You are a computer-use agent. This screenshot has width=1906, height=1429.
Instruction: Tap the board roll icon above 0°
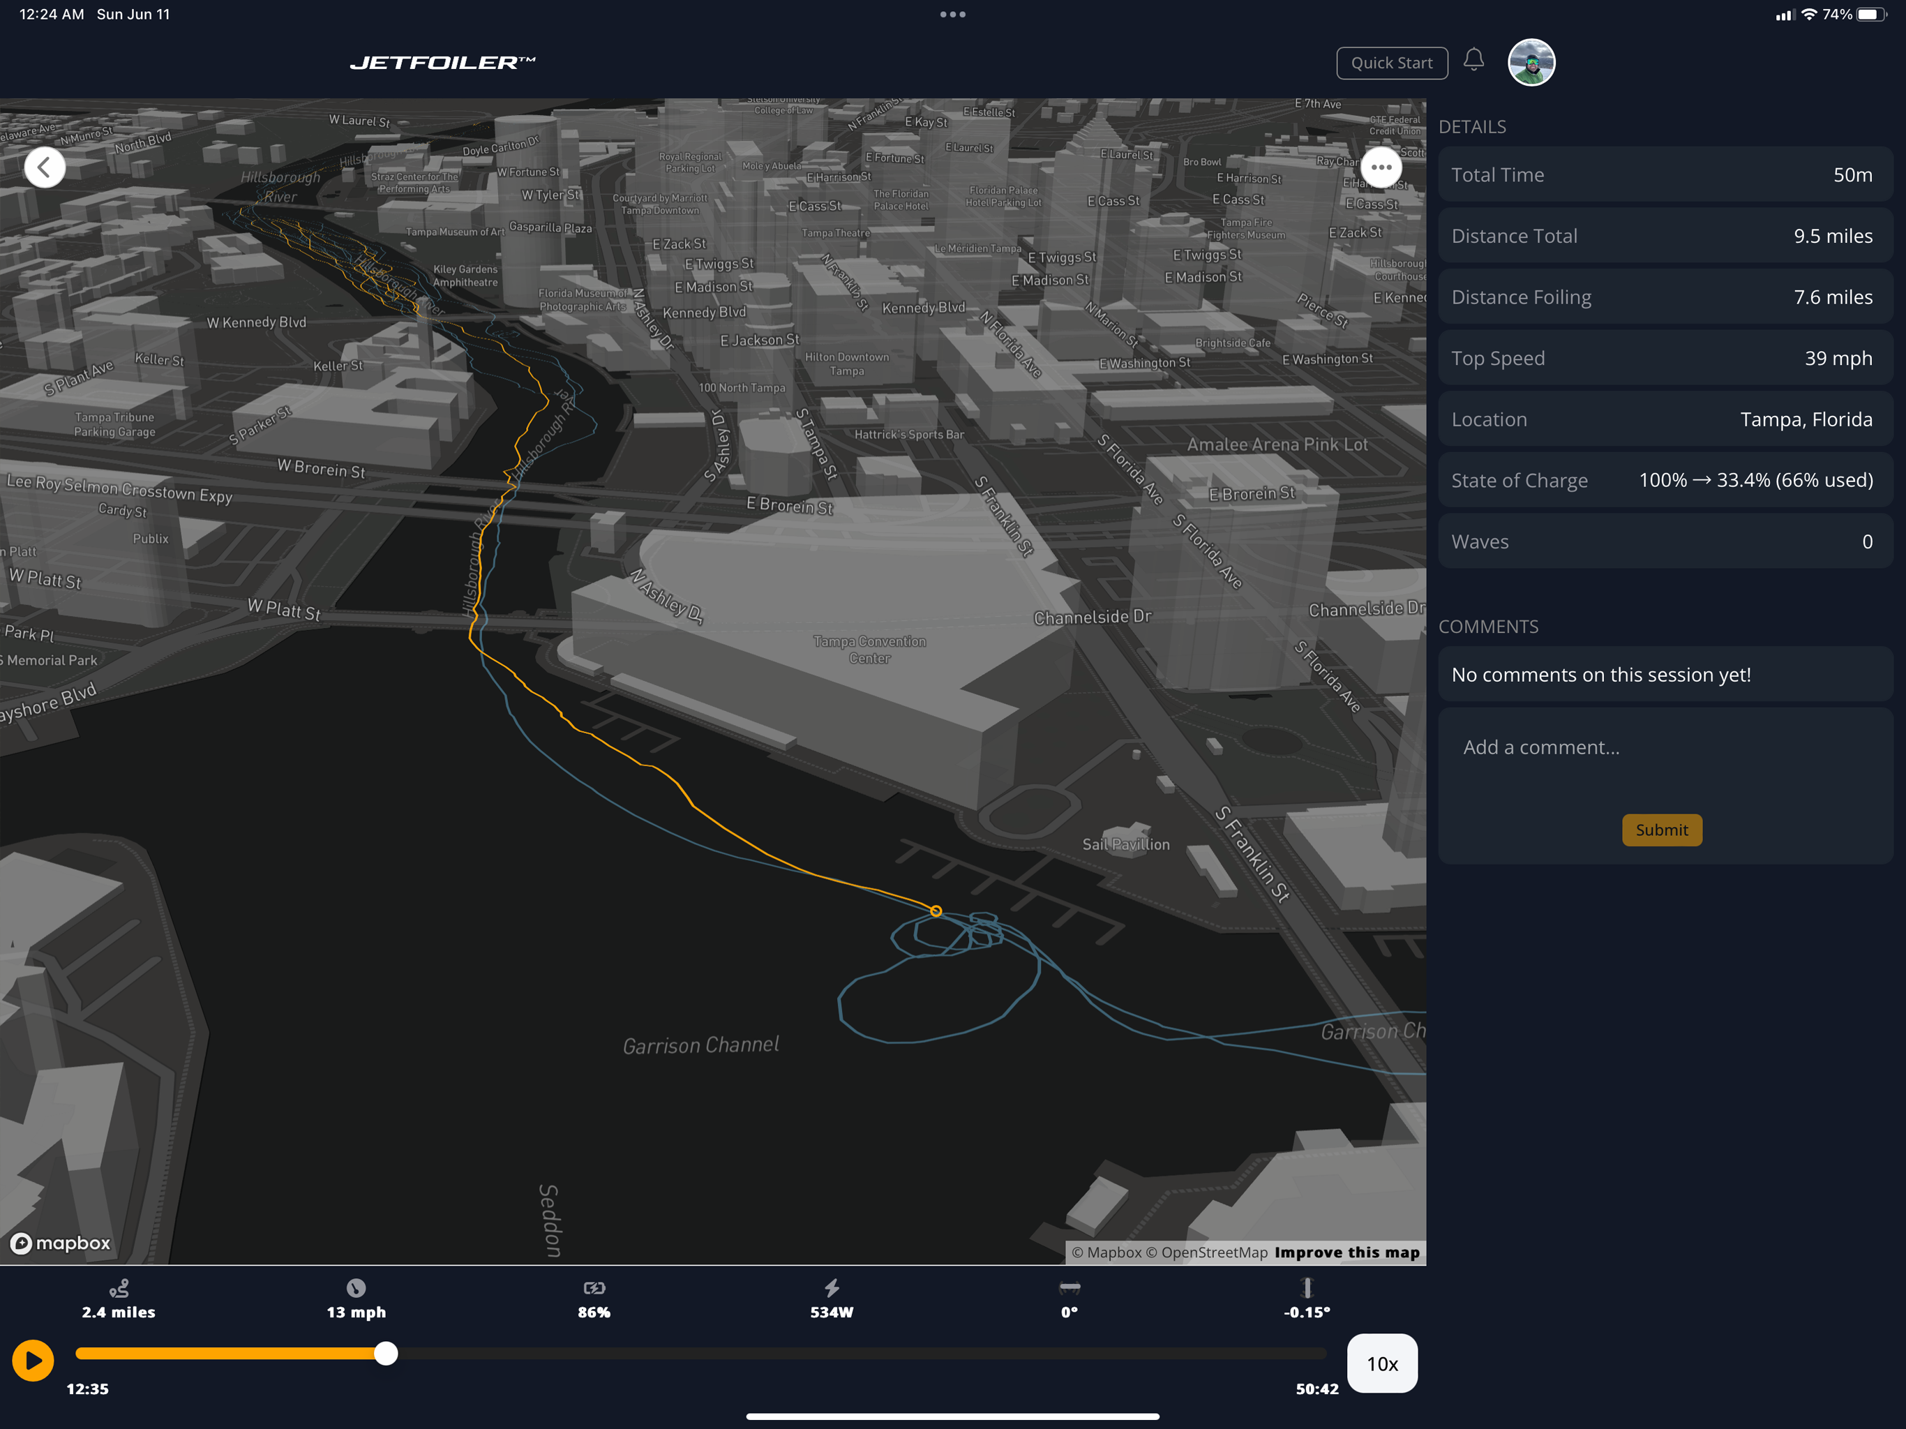[1070, 1287]
